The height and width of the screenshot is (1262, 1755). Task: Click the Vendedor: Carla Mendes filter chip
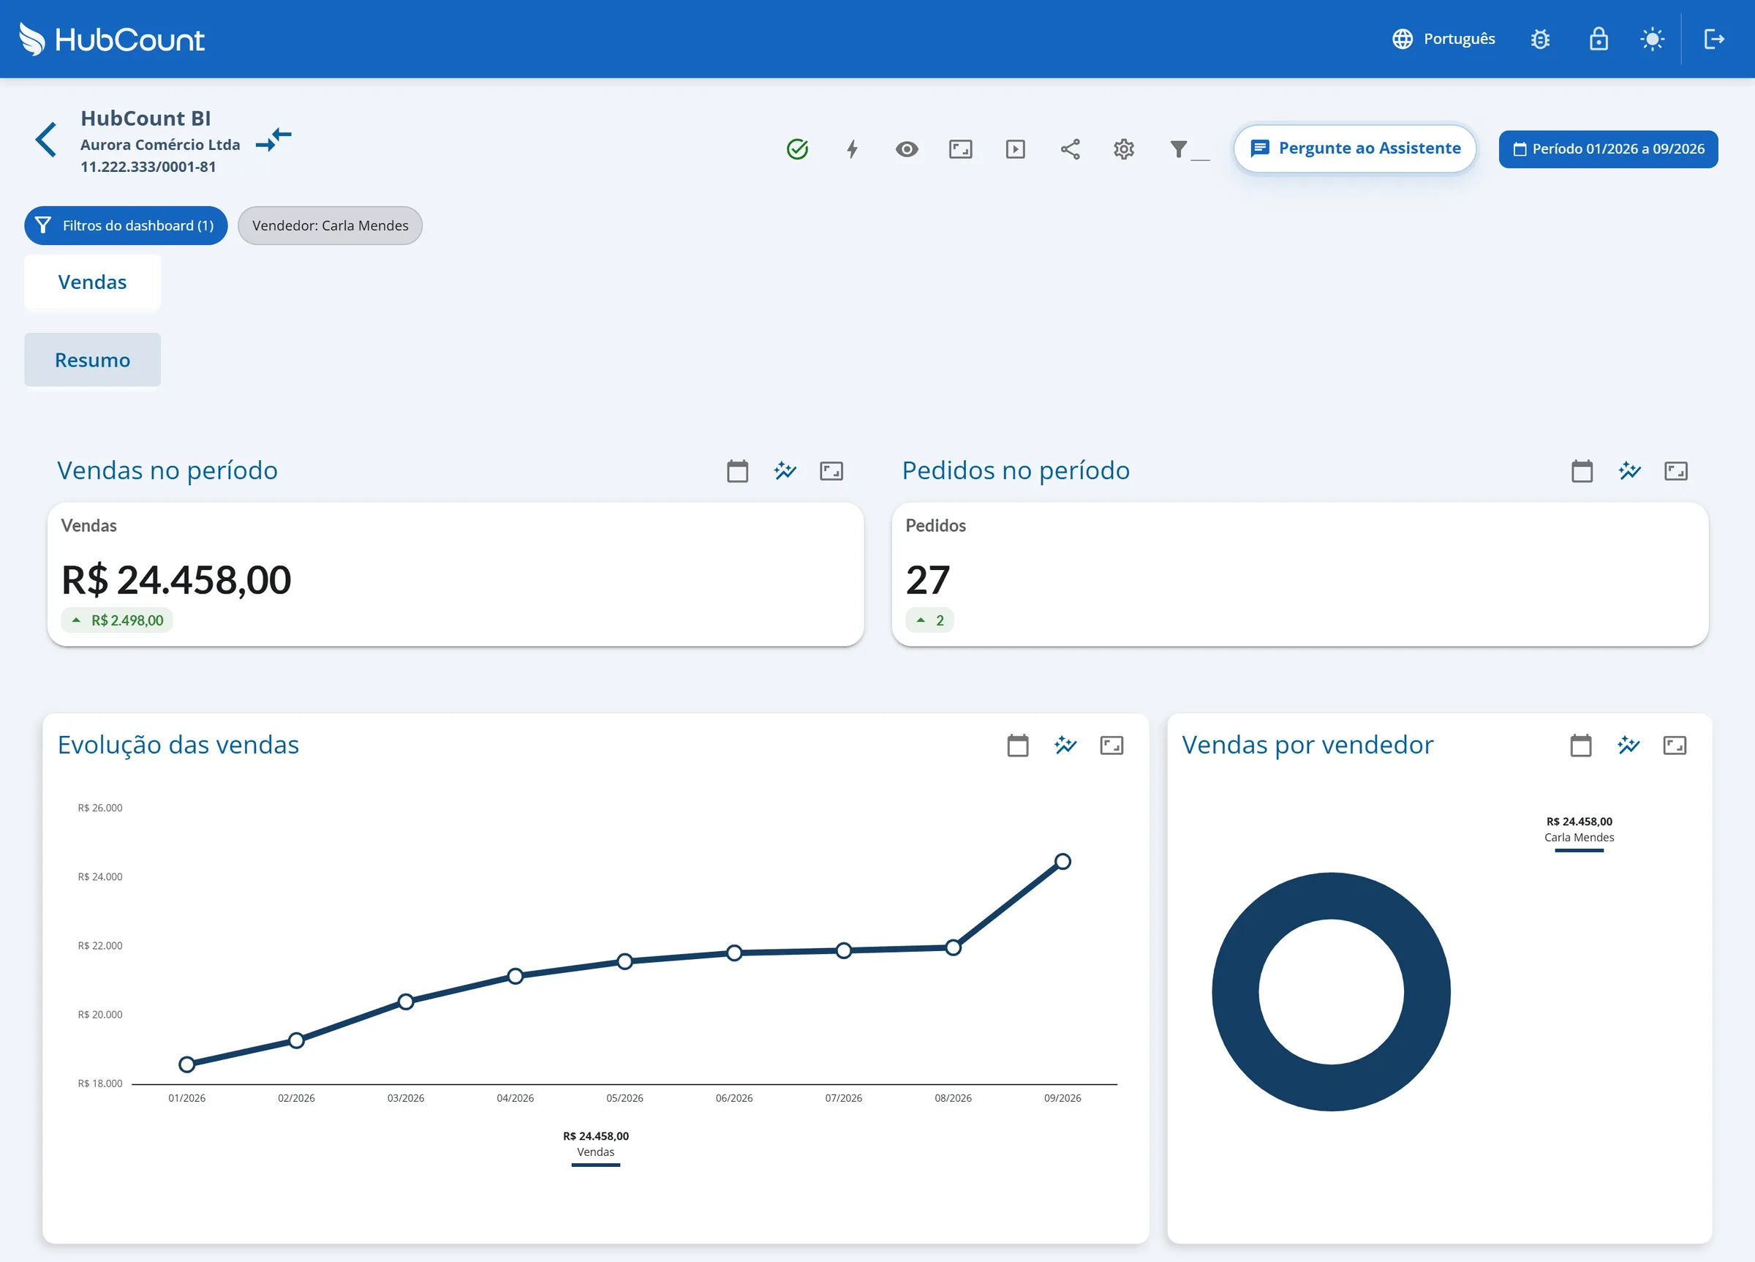tap(330, 225)
